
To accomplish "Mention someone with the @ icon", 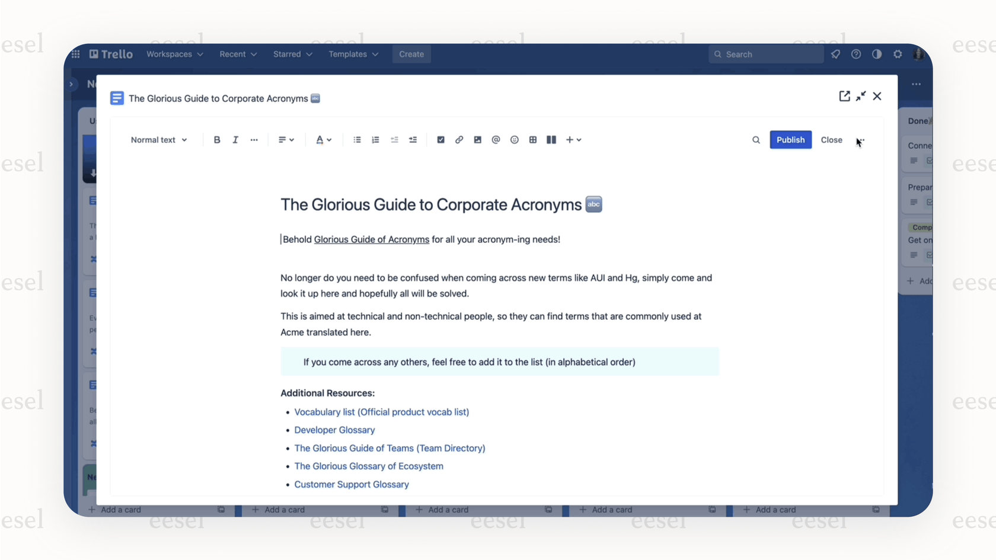I will click(496, 139).
